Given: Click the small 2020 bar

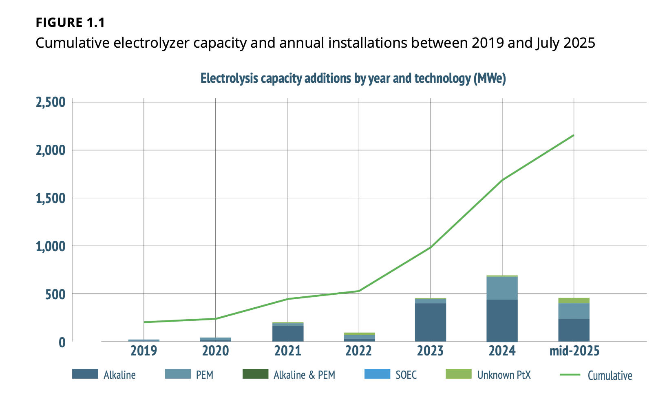Looking at the screenshot, I should (216, 339).
